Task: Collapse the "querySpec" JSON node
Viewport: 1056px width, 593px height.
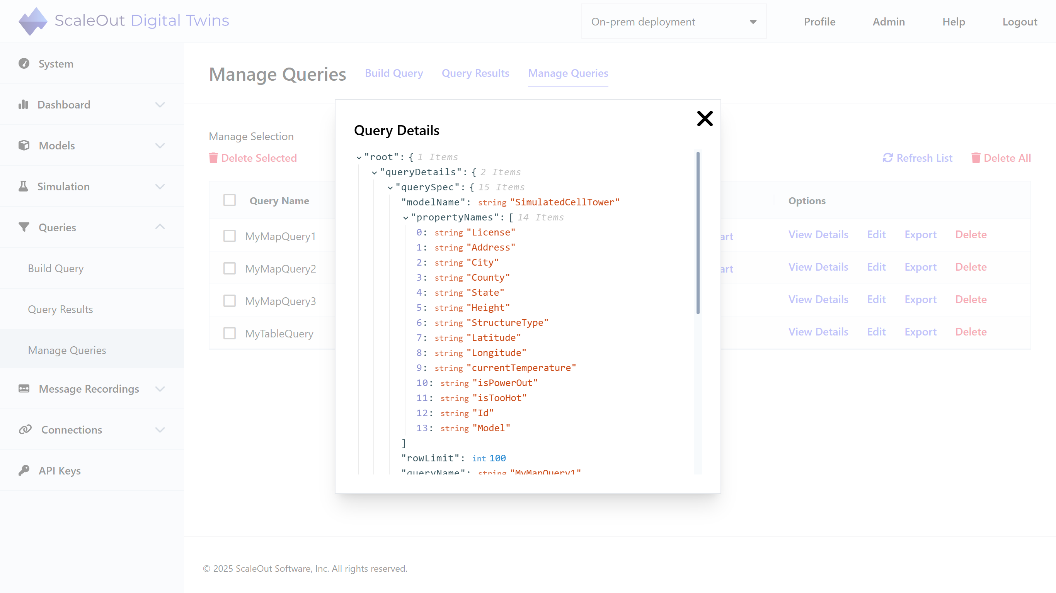Action: click(390, 188)
